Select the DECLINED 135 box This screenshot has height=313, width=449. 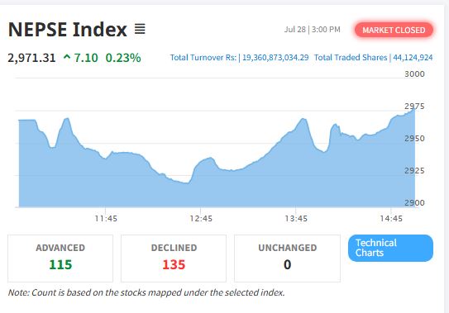pos(174,258)
